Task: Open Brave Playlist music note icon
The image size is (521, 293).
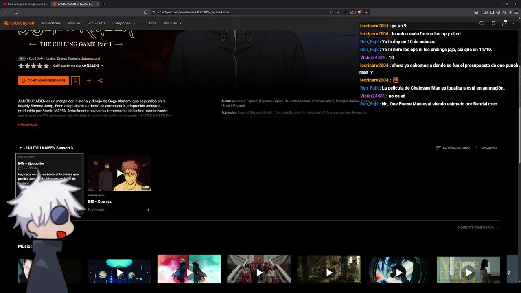Action: coord(486,12)
